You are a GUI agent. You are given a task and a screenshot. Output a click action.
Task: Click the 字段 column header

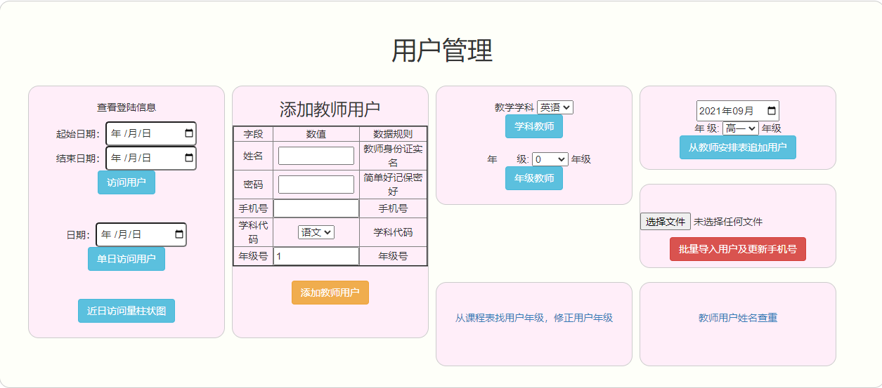tap(253, 134)
